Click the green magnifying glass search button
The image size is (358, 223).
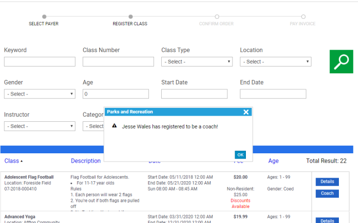point(341,61)
